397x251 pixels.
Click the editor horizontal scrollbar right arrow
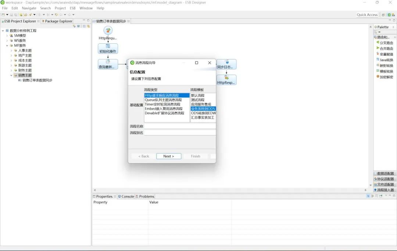pos(365,190)
